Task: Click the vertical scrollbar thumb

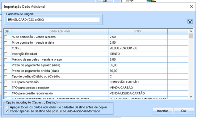Action: coord(191,36)
